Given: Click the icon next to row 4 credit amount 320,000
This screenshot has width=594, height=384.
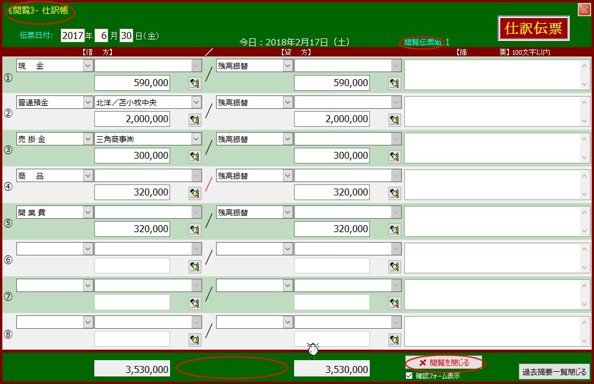Looking at the screenshot, I should (395, 194).
